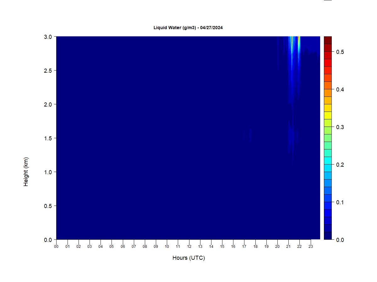
Task: Click hour label 03 on the time axis
Action: tap(90, 247)
